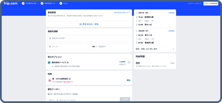Screen dimensions: 222x103
Task: Click the Trip.com logo
Action: [10, 3]
